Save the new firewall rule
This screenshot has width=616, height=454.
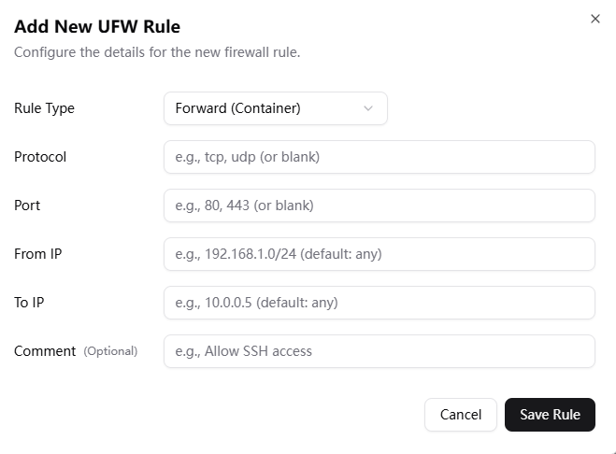point(550,415)
